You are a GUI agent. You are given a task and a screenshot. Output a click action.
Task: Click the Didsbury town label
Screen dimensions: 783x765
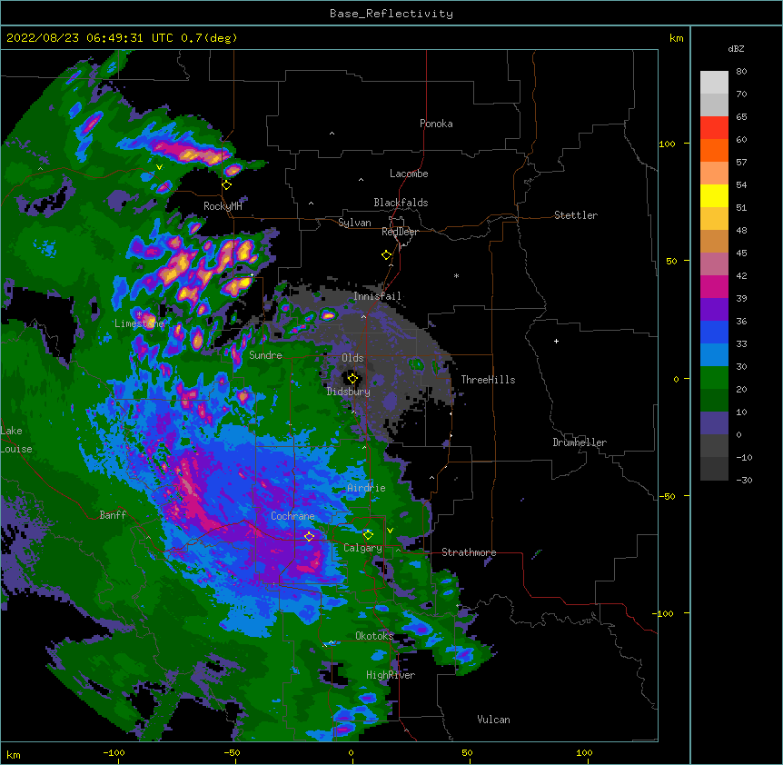pyautogui.click(x=349, y=392)
